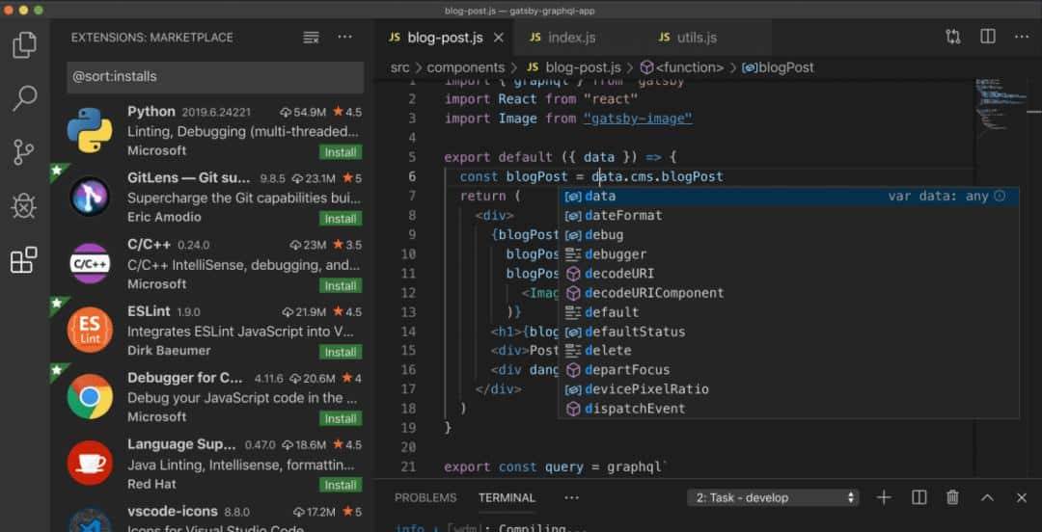Click the Open Changes compare icon
Screen dimensions: 1042x532
(x=953, y=37)
